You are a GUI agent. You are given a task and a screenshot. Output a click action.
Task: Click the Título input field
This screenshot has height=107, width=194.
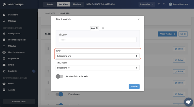(98, 40)
